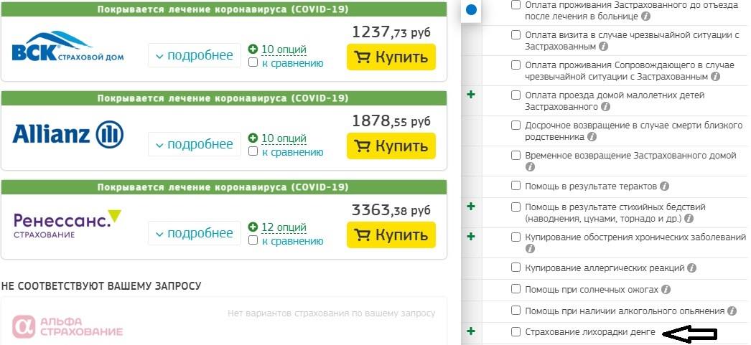This screenshot has height=345, width=751.
Task: Enable Помощь в результате стихийных бедствий checkbox
Action: point(516,207)
